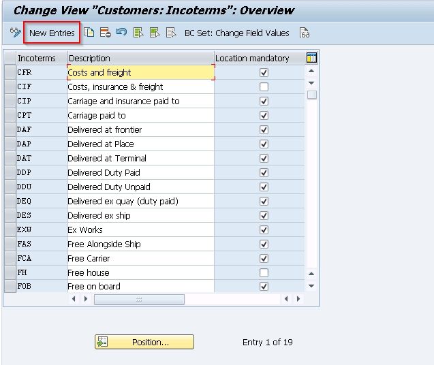Enable Location mandatory for FH

(264, 272)
